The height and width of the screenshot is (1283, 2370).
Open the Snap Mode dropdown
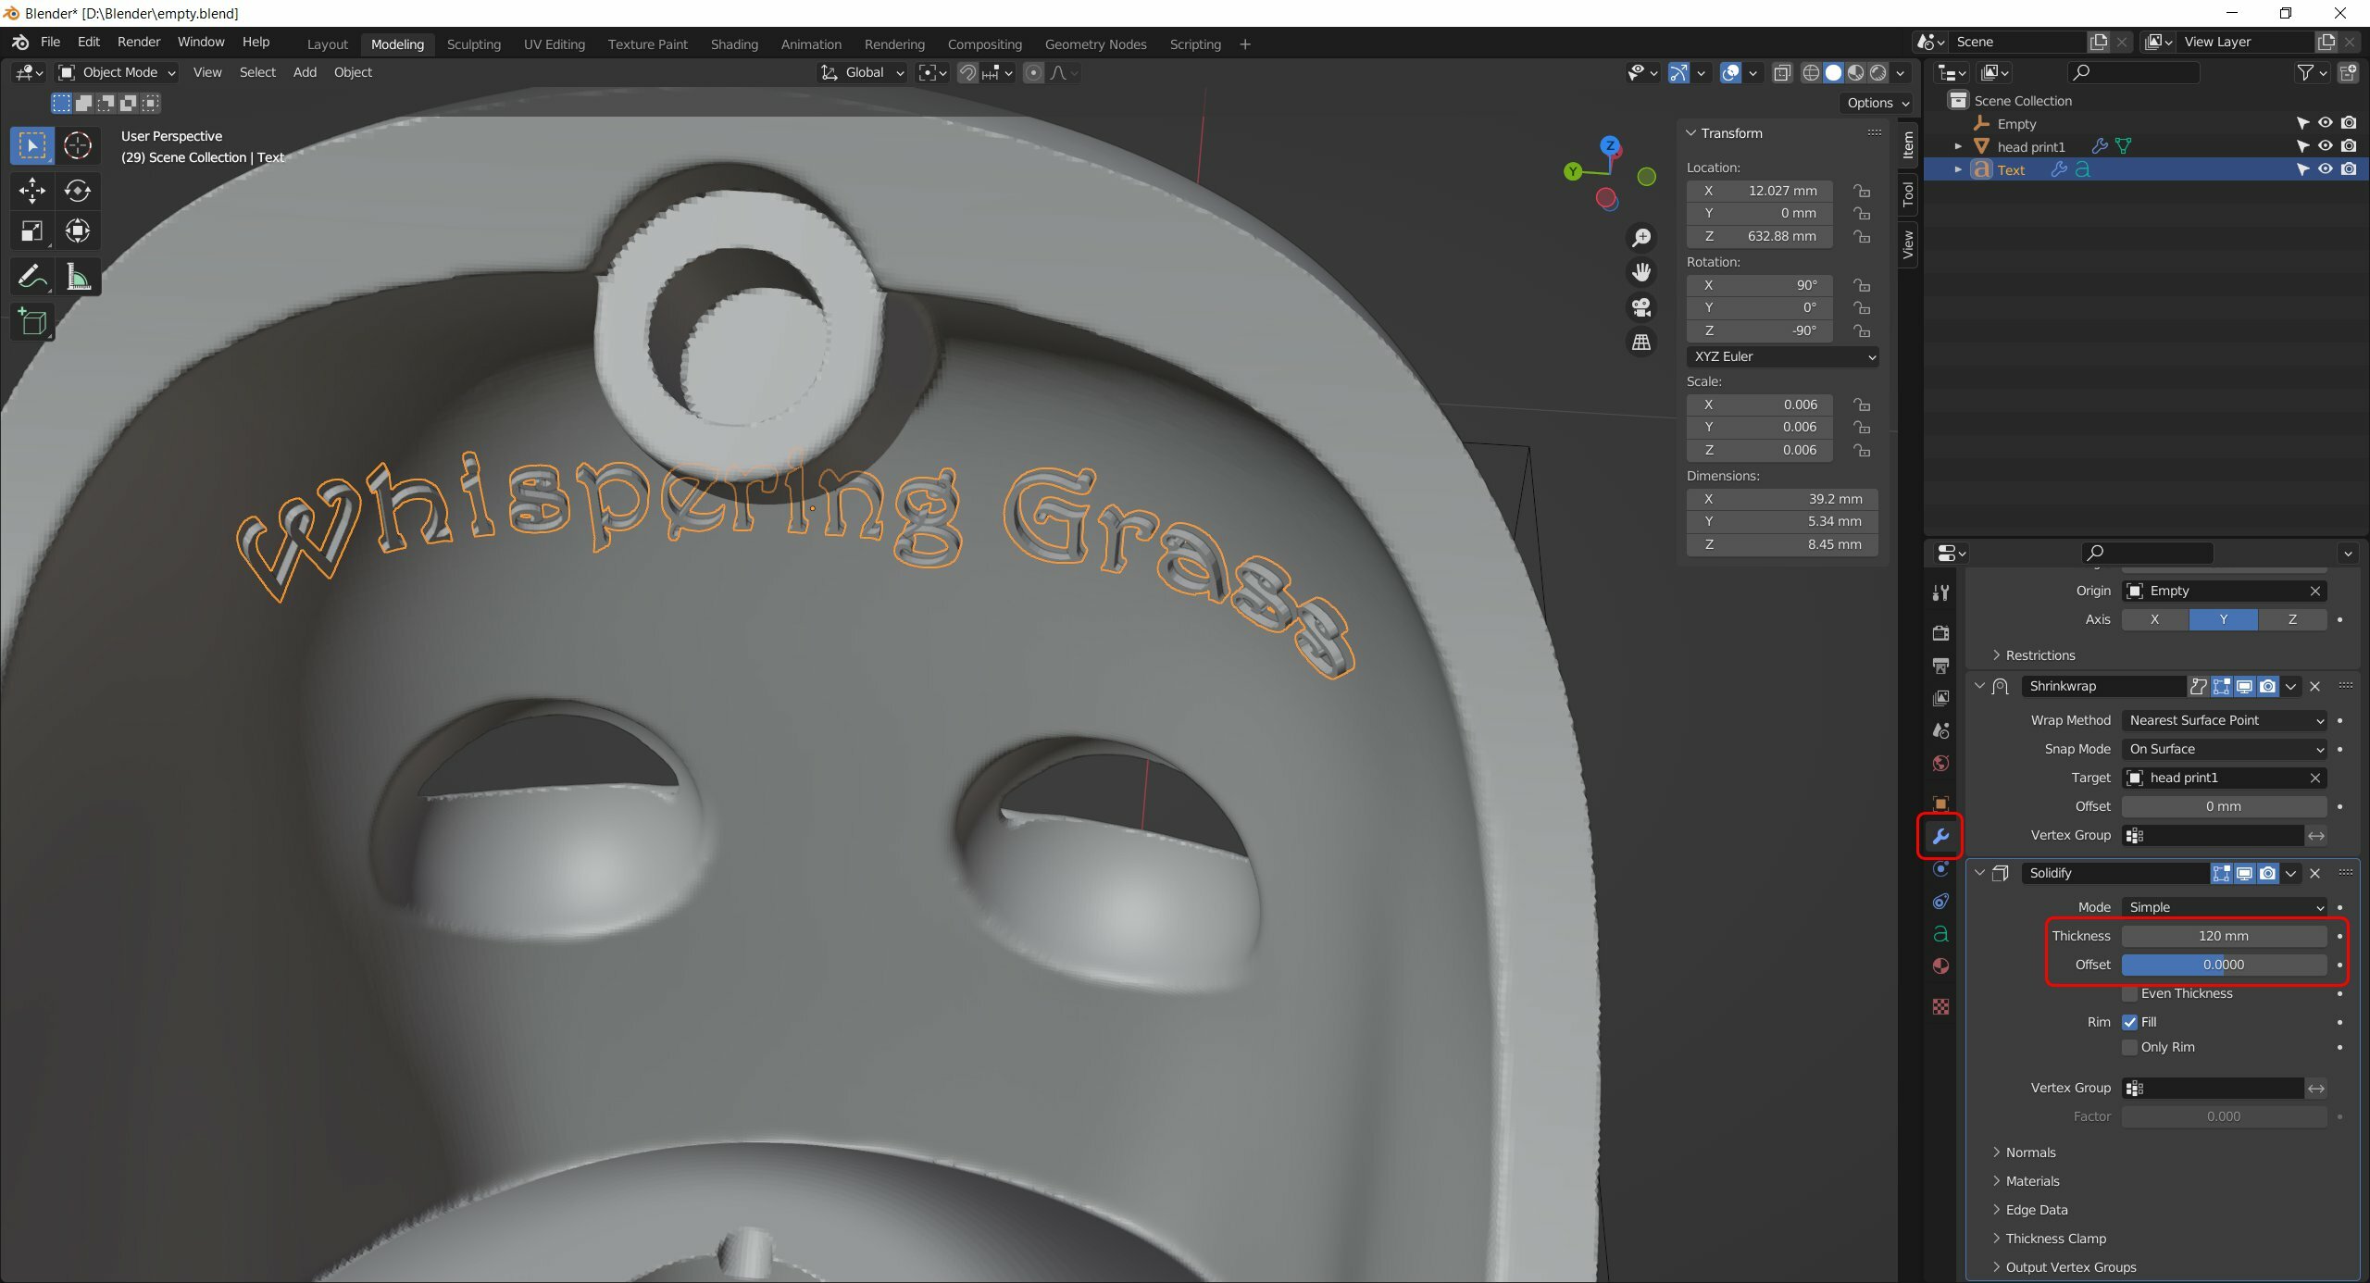point(2224,749)
